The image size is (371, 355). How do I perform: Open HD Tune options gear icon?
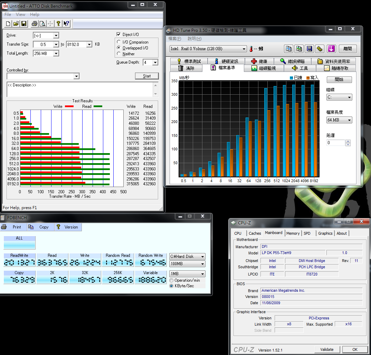(x=320, y=49)
